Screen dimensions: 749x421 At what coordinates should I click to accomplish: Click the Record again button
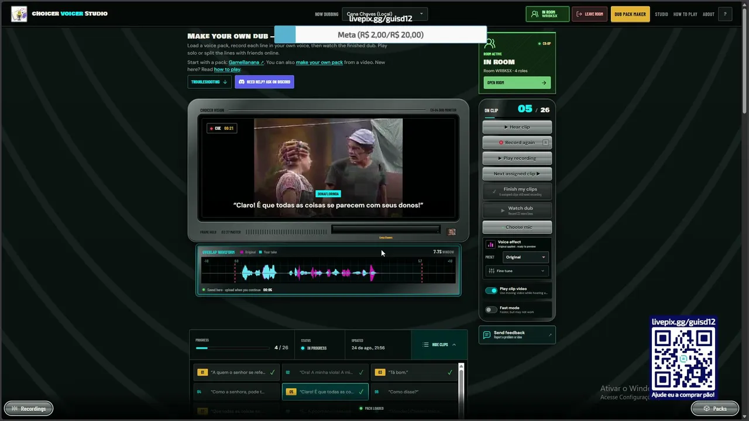point(517,143)
